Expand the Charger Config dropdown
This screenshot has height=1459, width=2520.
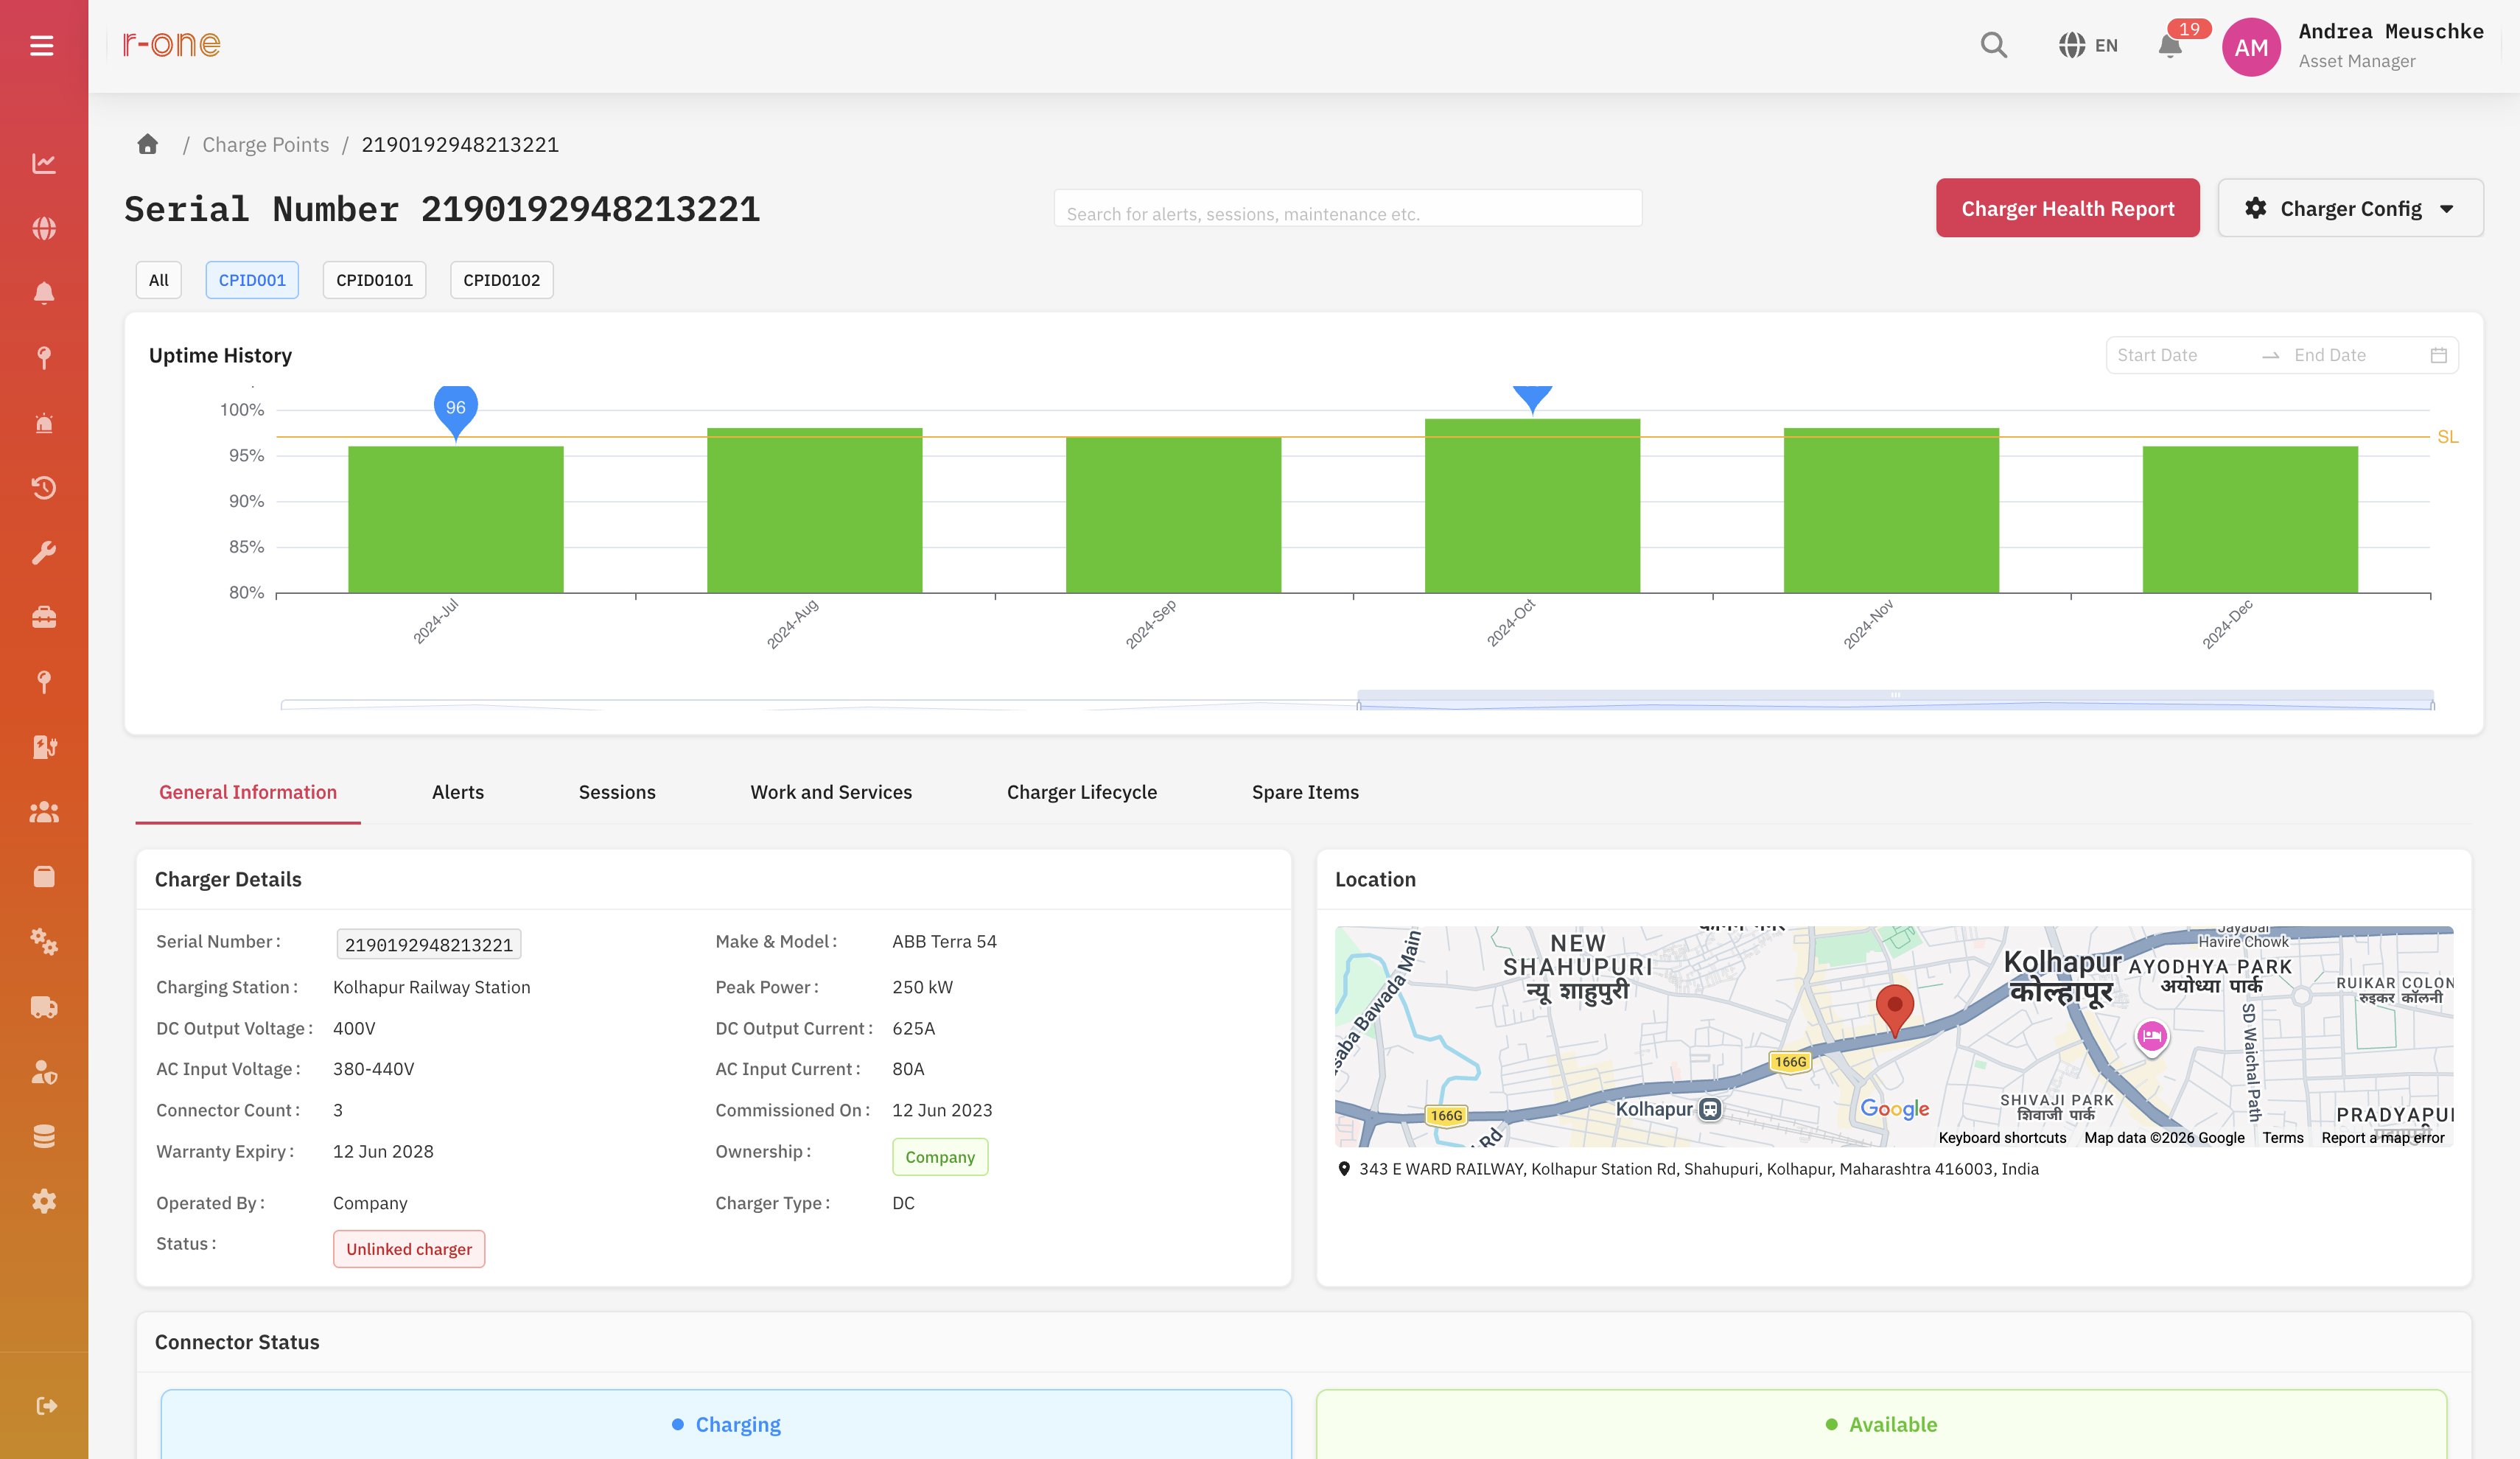coord(2350,208)
